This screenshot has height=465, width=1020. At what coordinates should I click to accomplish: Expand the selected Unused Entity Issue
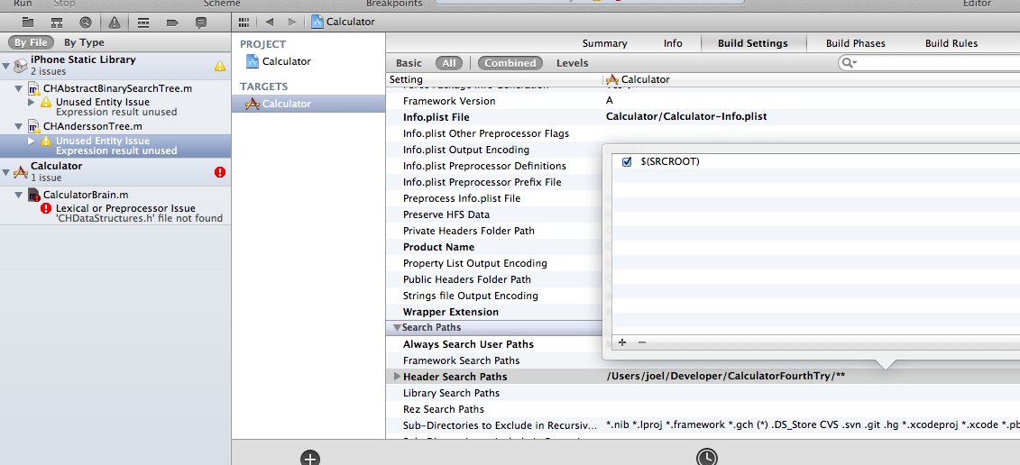click(x=32, y=141)
